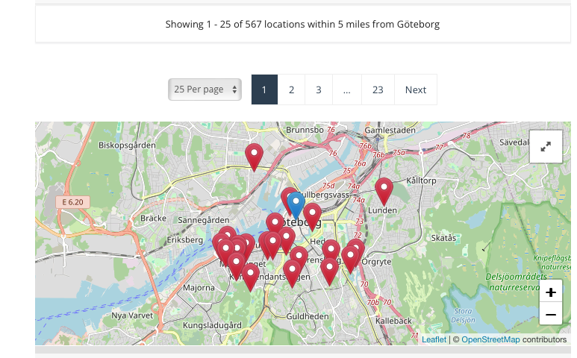Click the red marker nearest Orgryte
This screenshot has width=577, height=358.
[355, 251]
